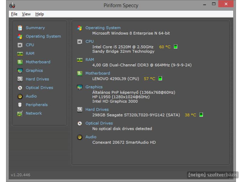The width and height of the screenshot is (242, 182).
Task: Click the CPU temperature value 60 °C
Action: pyautogui.click(x=165, y=47)
